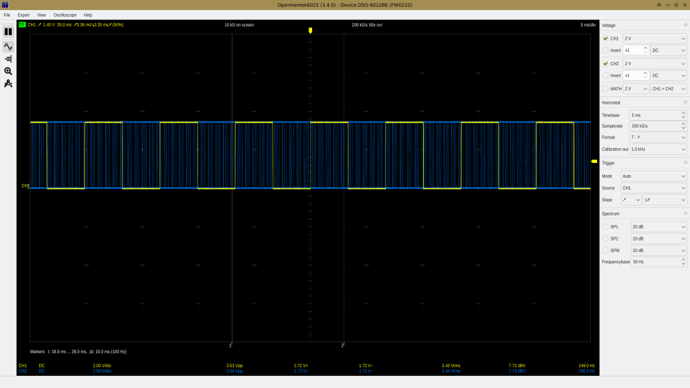Click the green TR trigger status indicator
Screen dimensions: 690x388
(x=22, y=25)
